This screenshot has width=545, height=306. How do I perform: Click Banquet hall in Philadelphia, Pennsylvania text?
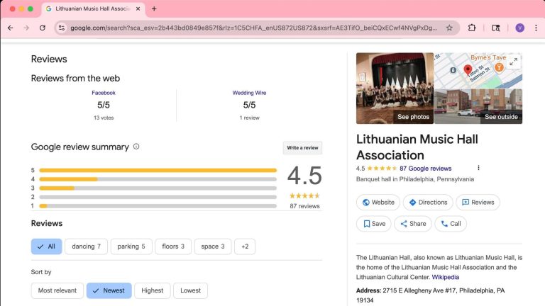[415, 179]
